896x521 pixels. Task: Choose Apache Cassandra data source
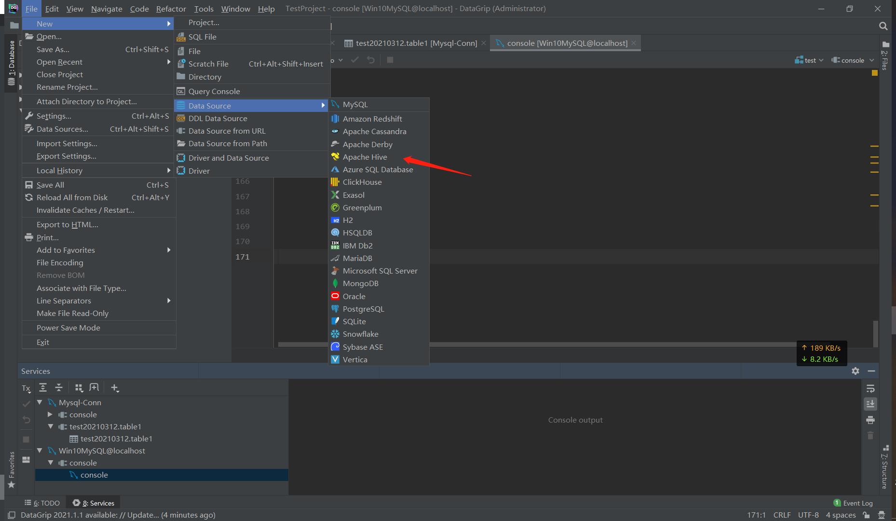pos(379,131)
